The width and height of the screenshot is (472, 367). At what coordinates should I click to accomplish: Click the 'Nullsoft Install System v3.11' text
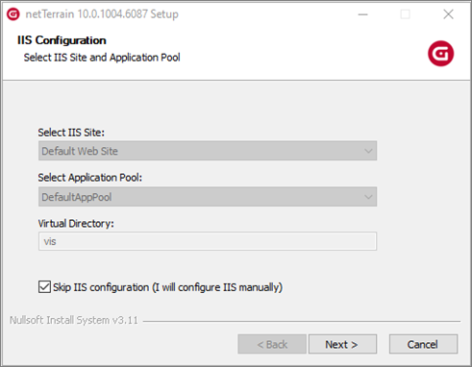pyautogui.click(x=74, y=320)
